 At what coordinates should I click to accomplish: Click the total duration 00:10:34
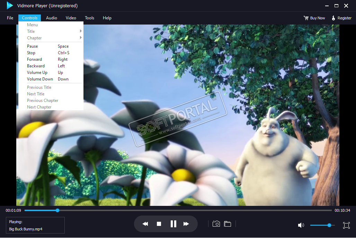click(x=342, y=210)
